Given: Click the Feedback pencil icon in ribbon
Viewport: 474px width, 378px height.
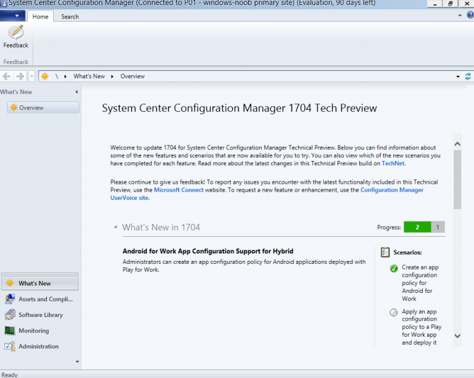Looking at the screenshot, I should coord(15,32).
